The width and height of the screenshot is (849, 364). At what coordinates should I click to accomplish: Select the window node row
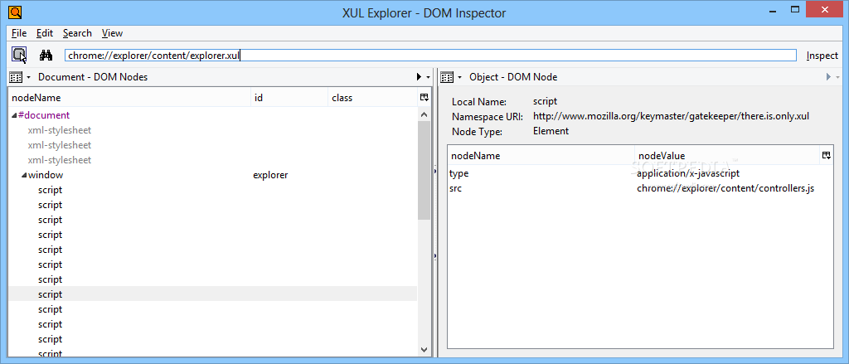coord(213,176)
